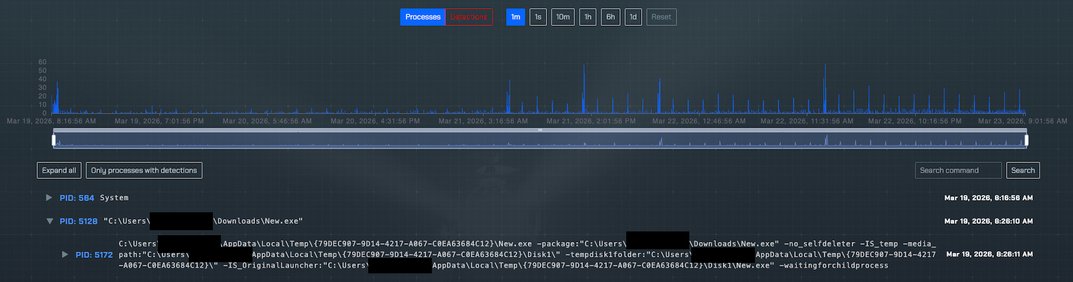Expand the PID 564 System process

pos(49,198)
